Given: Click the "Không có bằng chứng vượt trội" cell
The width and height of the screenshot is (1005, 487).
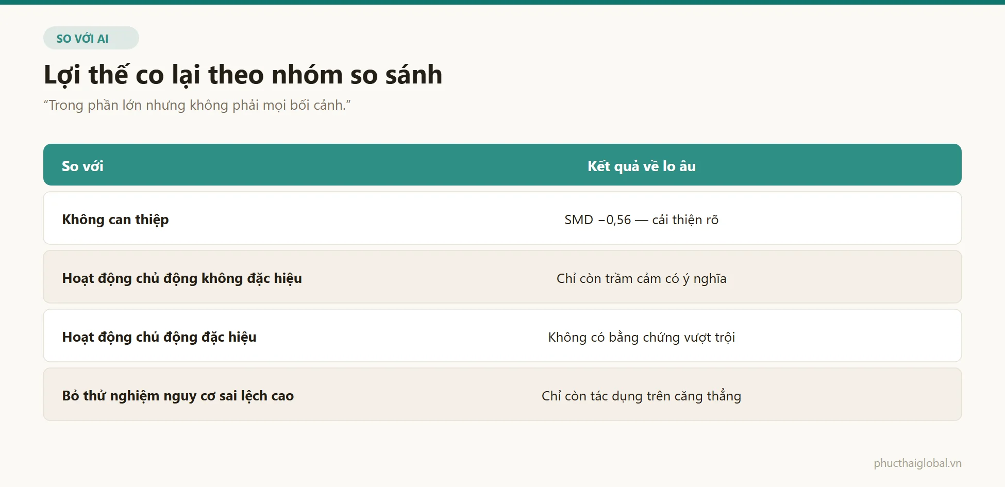Looking at the screenshot, I should [642, 337].
